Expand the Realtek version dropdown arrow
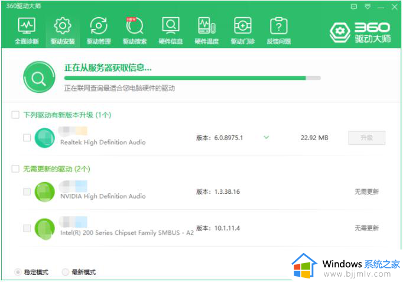 click(x=266, y=138)
